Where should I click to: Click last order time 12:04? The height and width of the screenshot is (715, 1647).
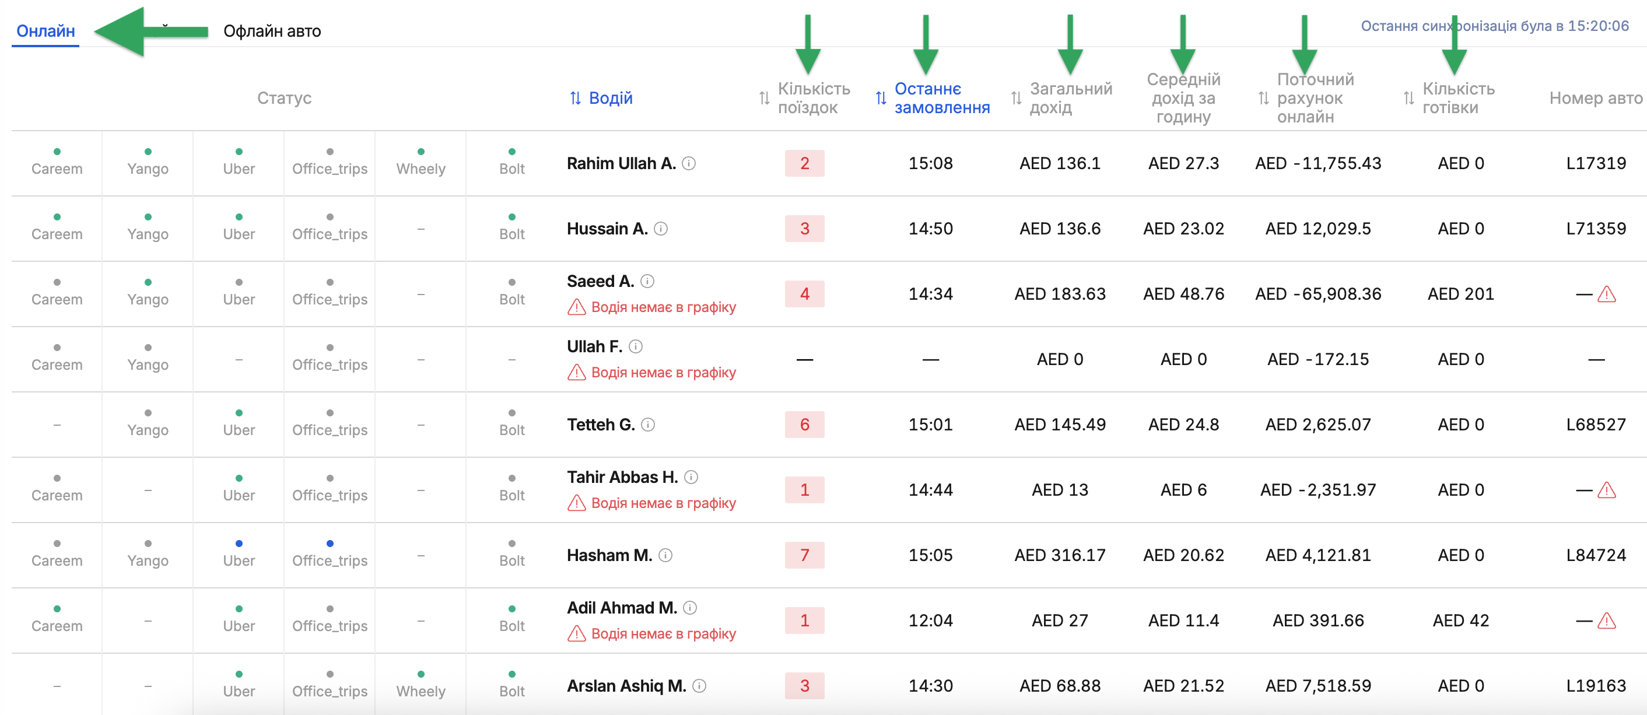click(x=931, y=621)
